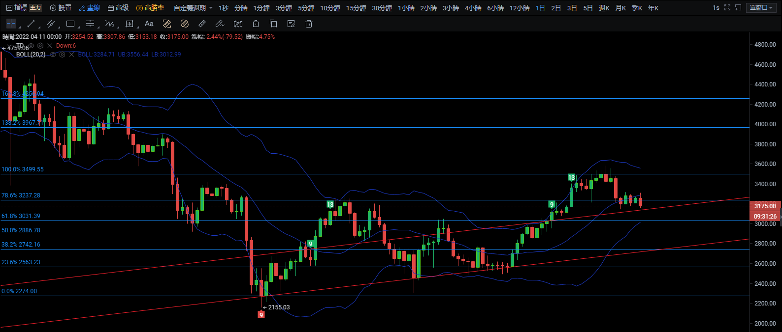Expand the 單窗口 window layout dropdown
Image resolution: width=782 pixels, height=332 pixels.
(x=762, y=8)
